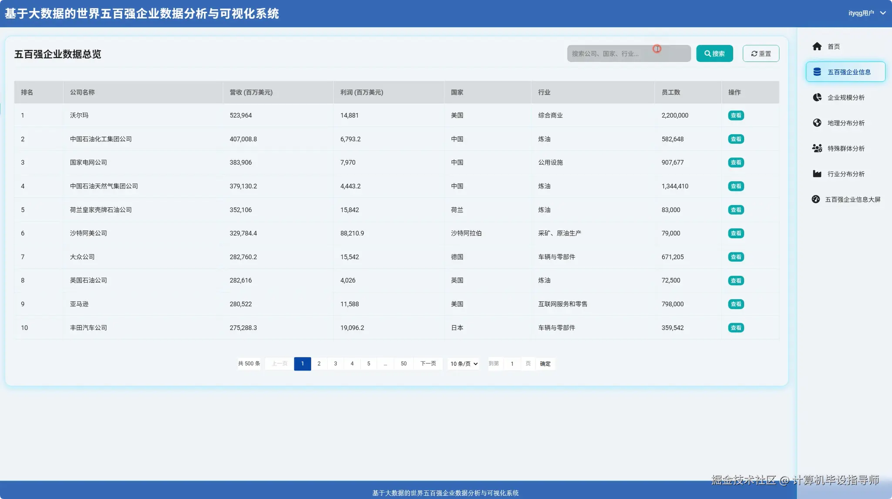Open 五百强企业信息大屏 via its compass icon

[817, 199]
